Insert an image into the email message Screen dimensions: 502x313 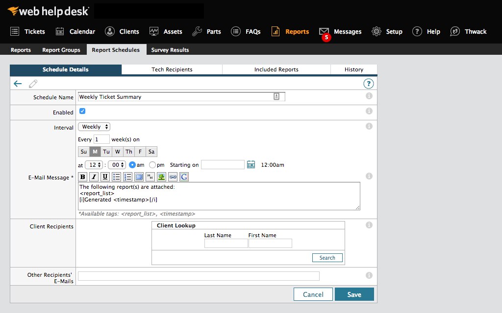coord(161,177)
